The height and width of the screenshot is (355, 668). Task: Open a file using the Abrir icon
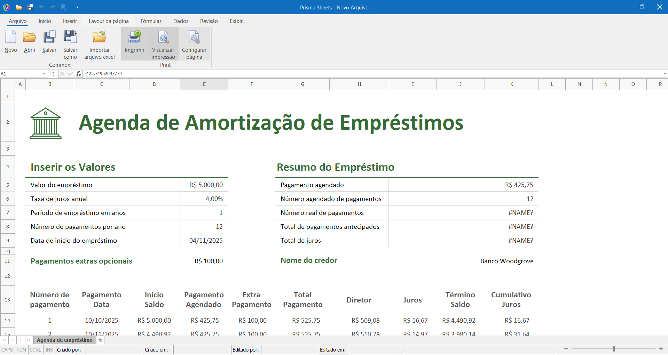coord(30,42)
